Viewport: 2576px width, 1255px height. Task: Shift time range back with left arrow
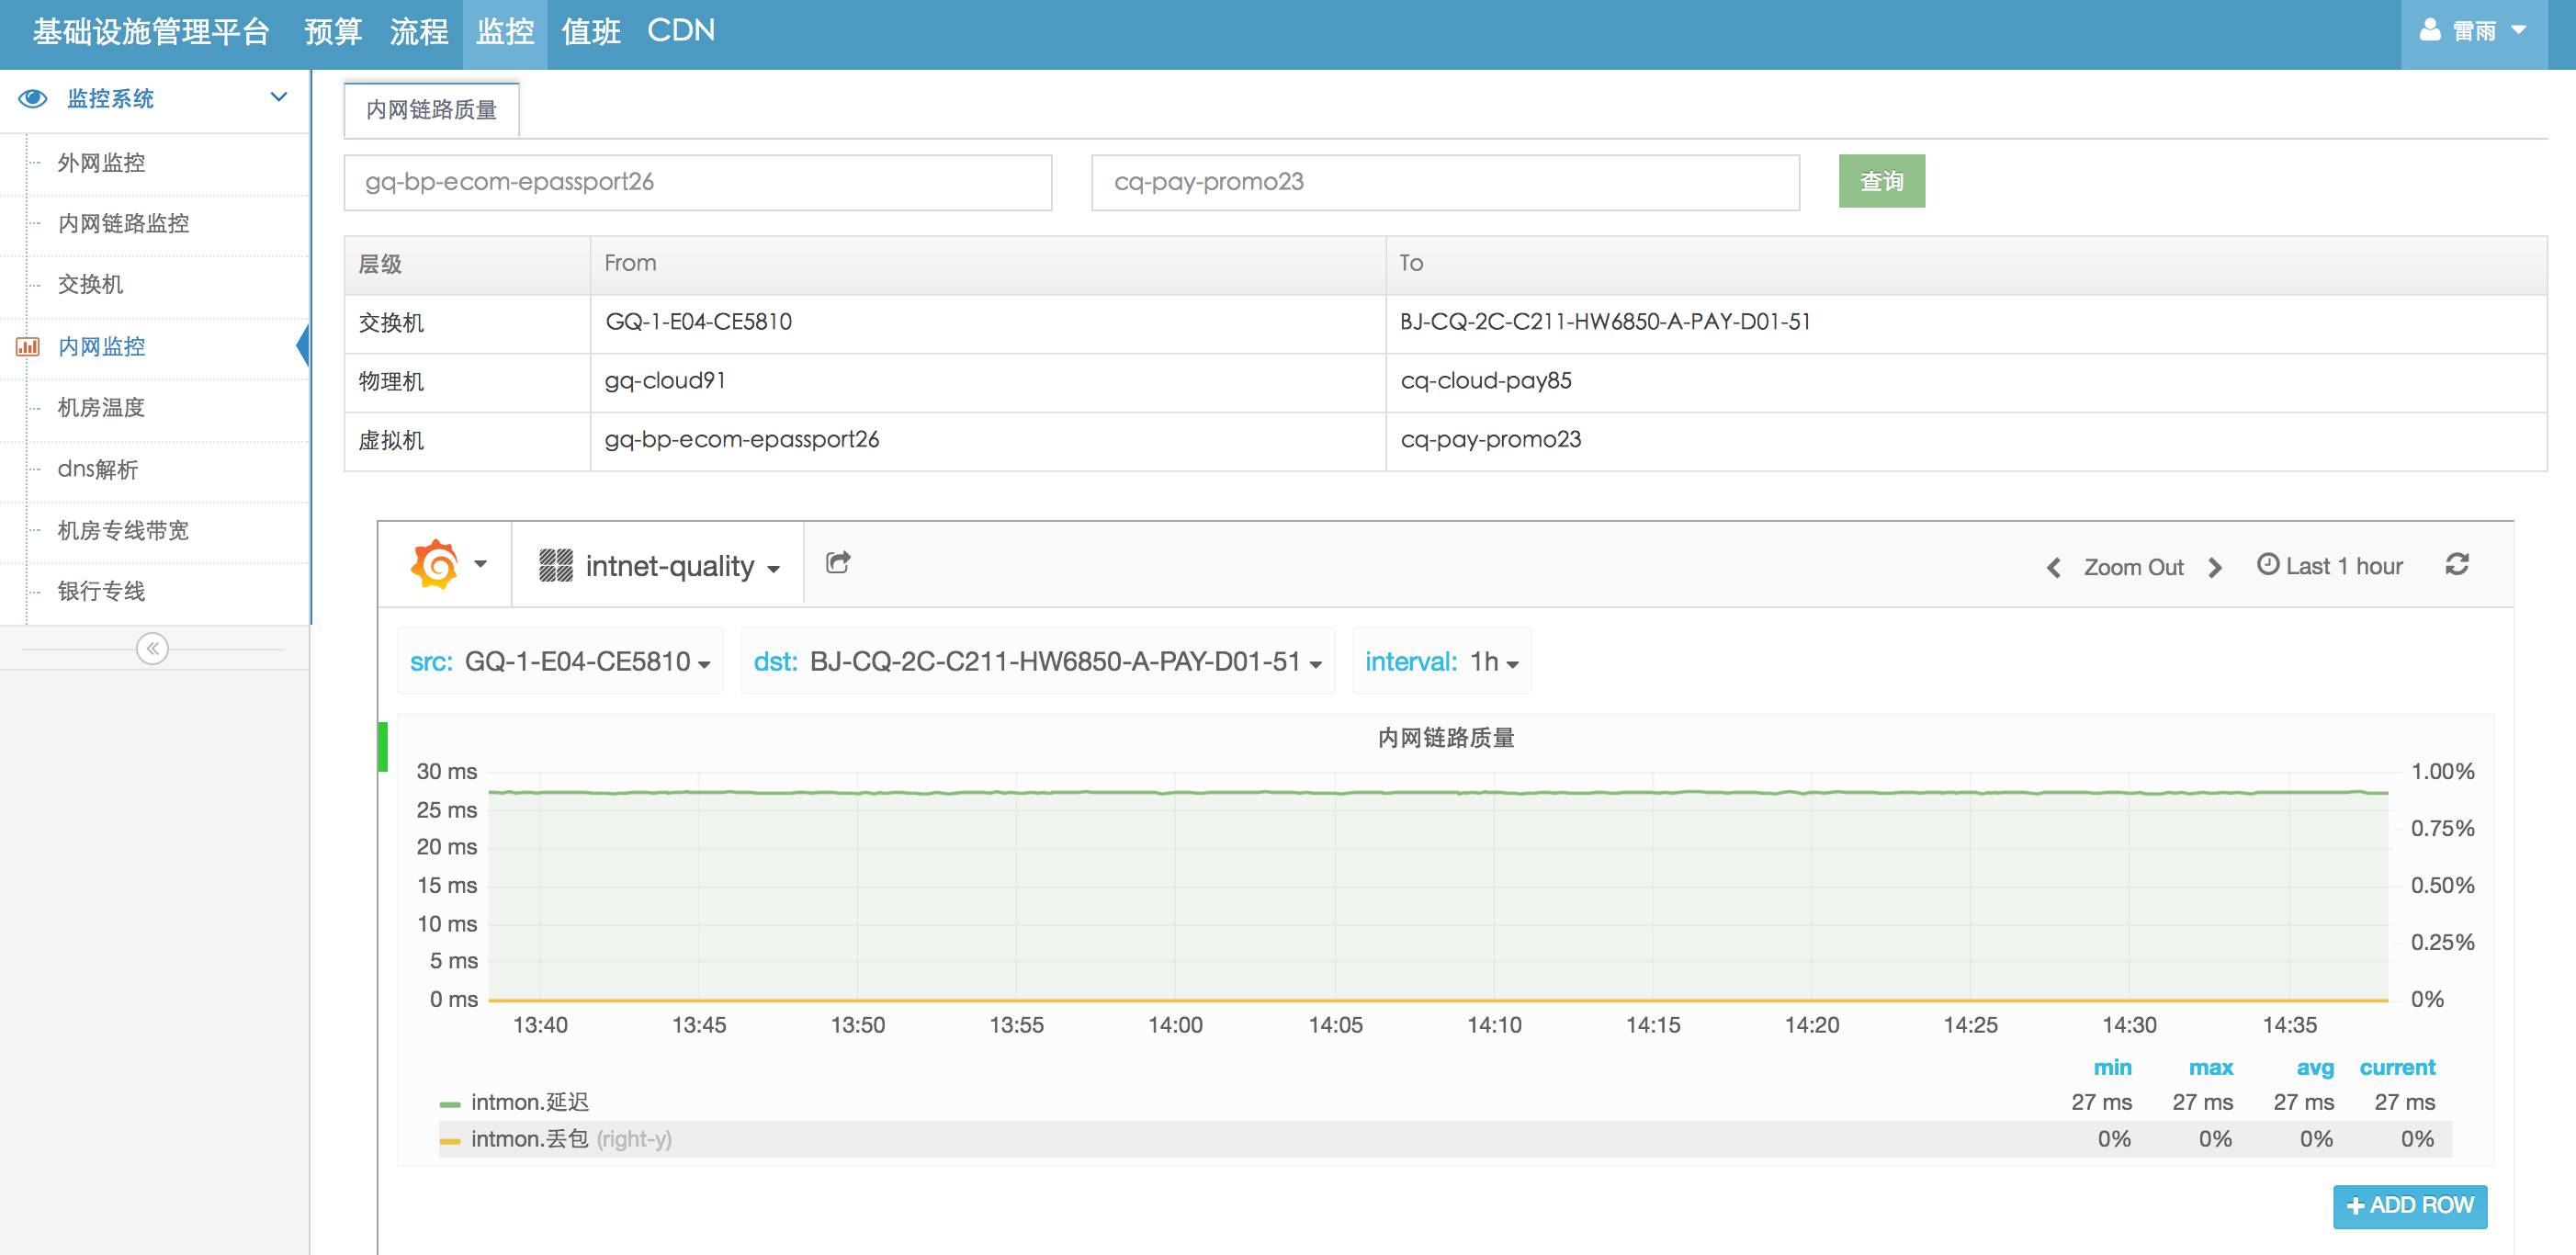point(2054,568)
